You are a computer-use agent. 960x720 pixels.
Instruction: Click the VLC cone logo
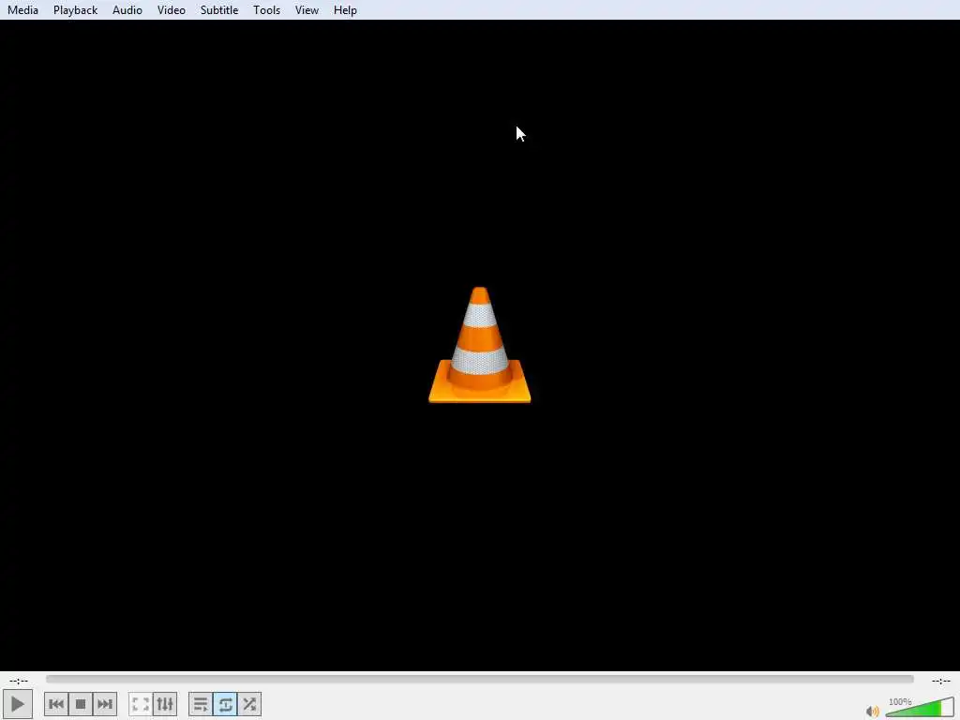[479, 345]
